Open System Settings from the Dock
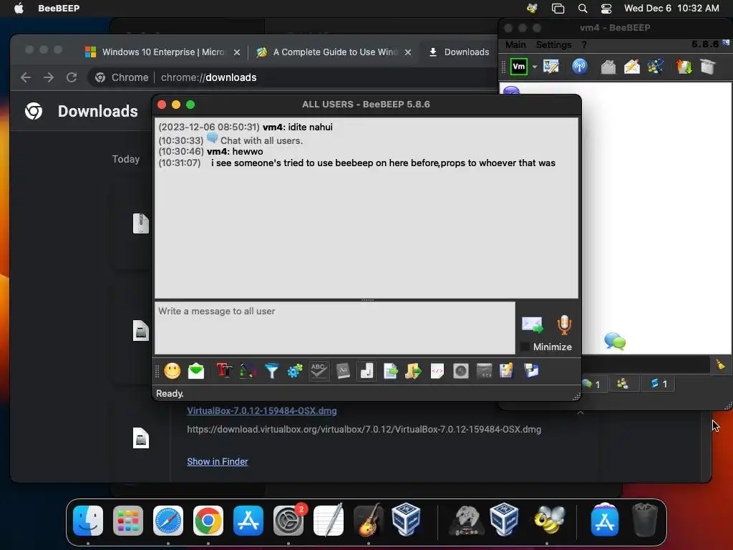The image size is (733, 550). (288, 521)
